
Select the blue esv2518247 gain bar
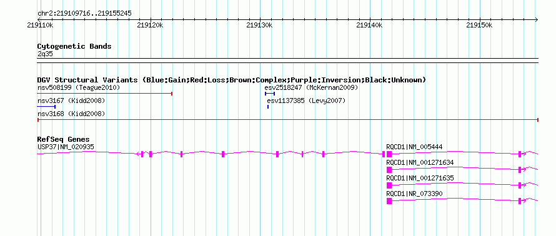[270, 94]
